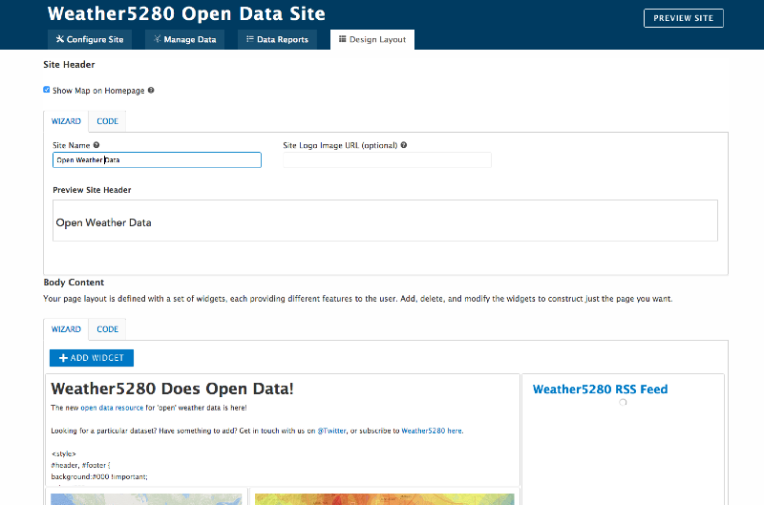The height and width of the screenshot is (505, 764).
Task: Click the 'Weather5280 Open Data Site' title
Action: click(186, 13)
